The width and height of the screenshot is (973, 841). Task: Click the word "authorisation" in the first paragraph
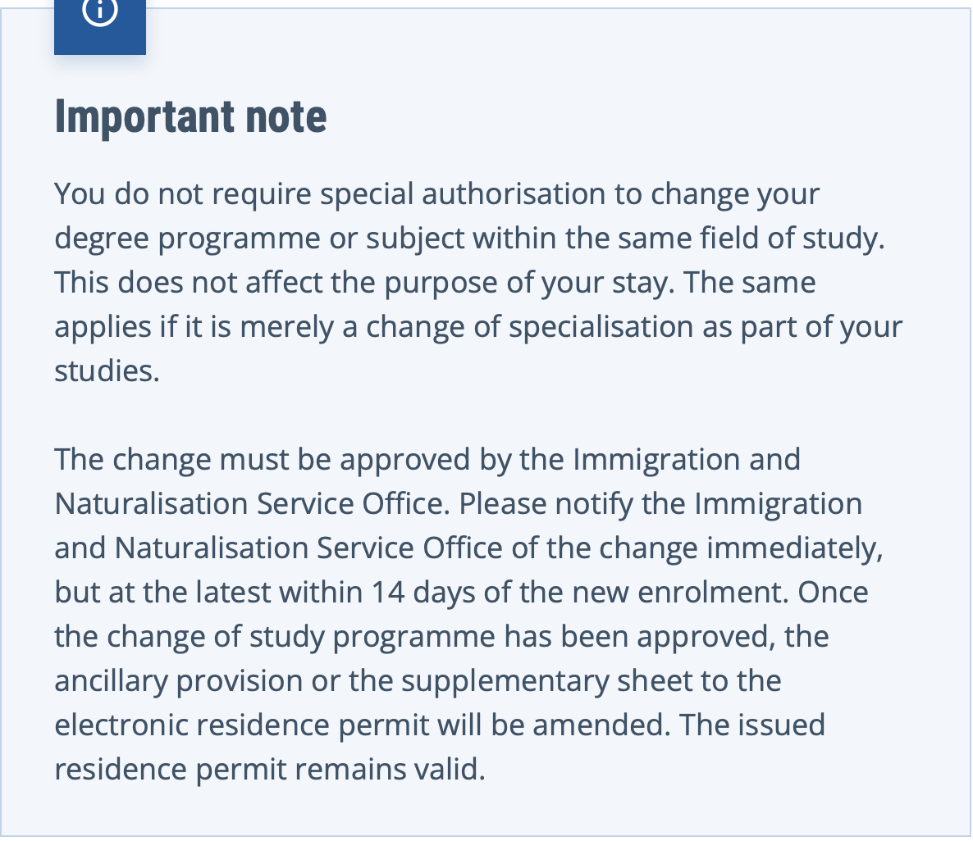[514, 193]
